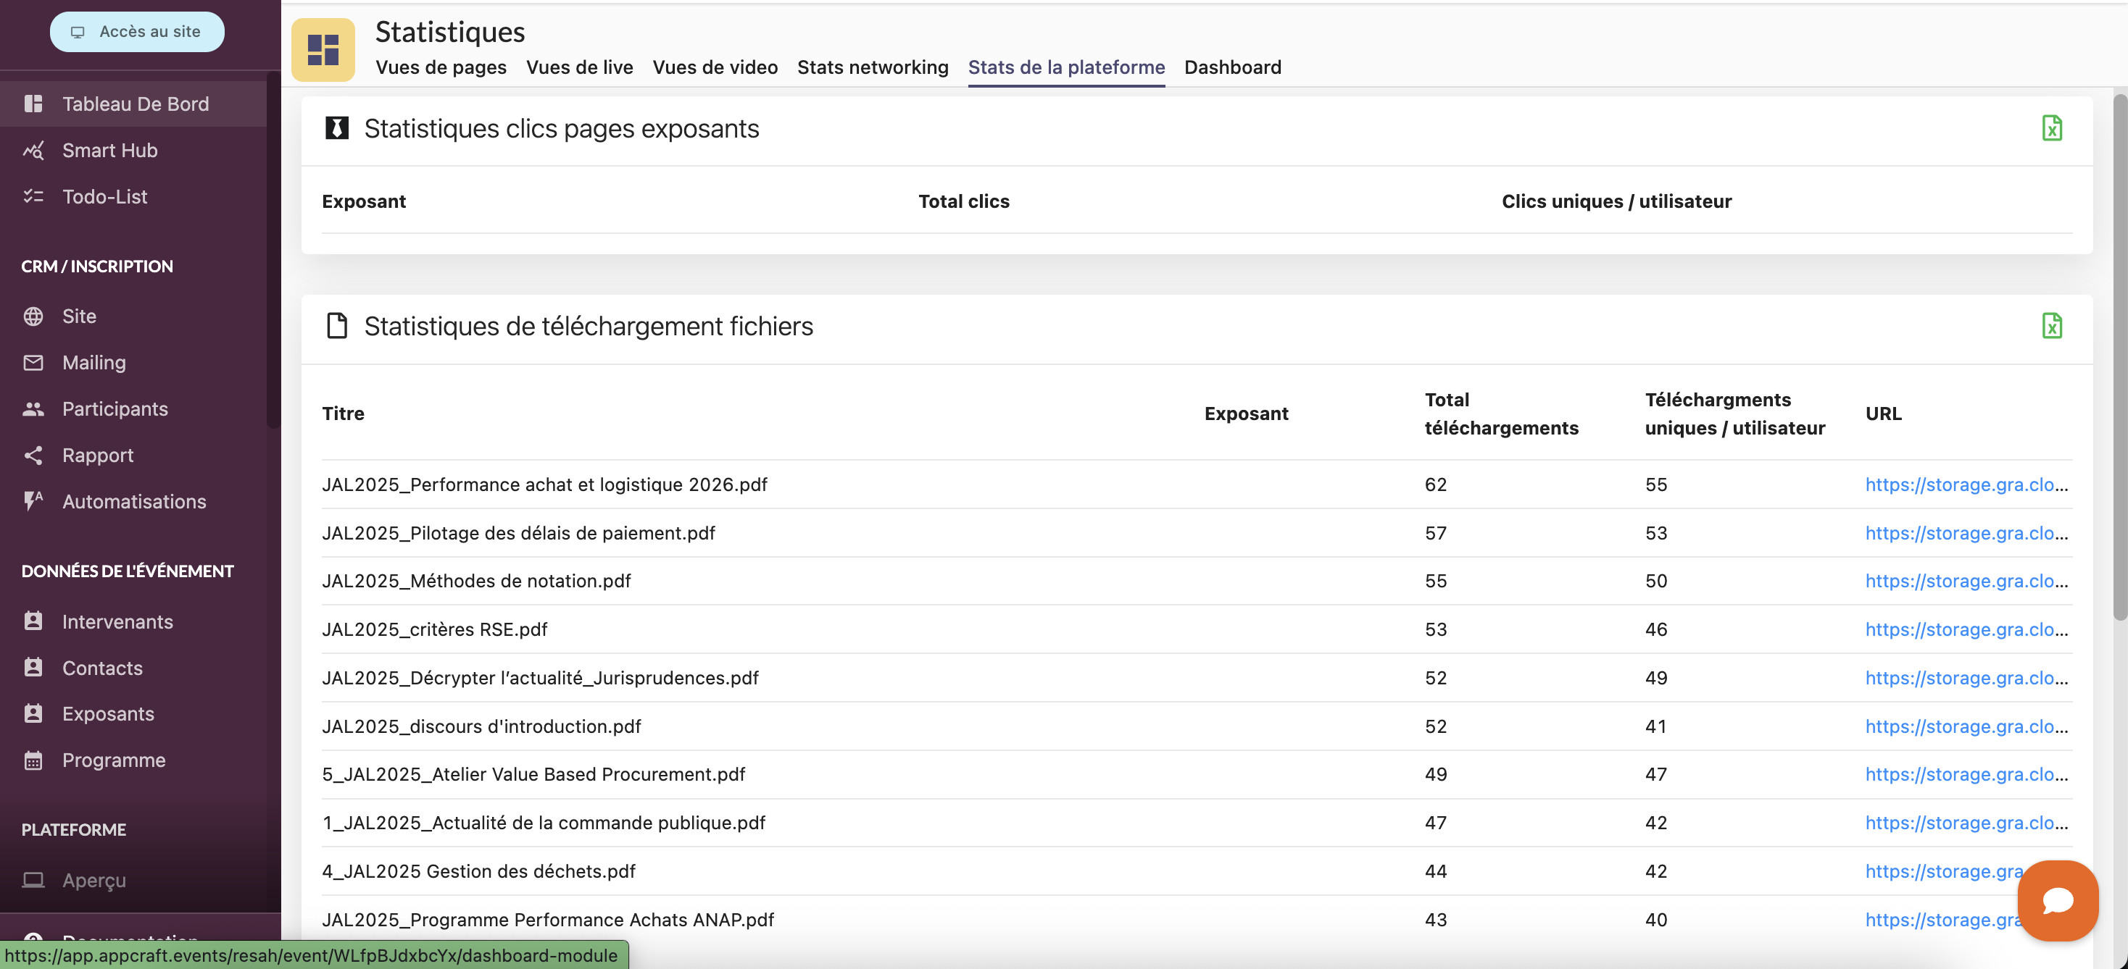
Task: Open Rapport share item
Action: (x=97, y=455)
